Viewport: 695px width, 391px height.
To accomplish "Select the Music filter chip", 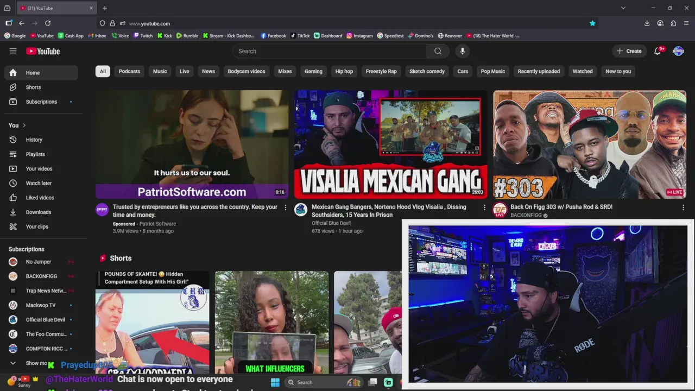I will [160, 71].
